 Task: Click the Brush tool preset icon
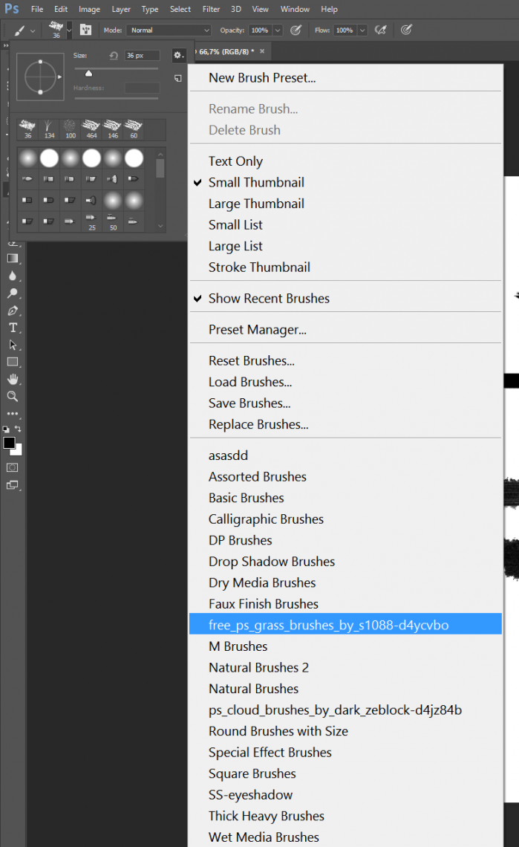(19, 30)
